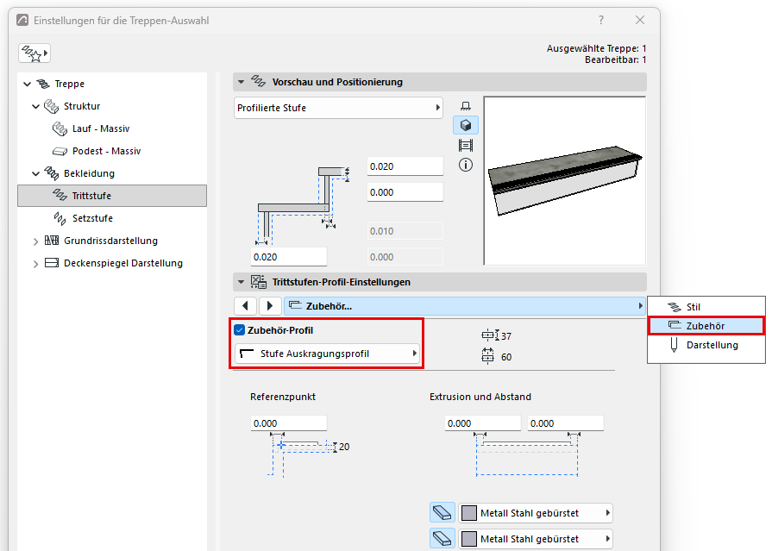Image resolution: width=772 pixels, height=551 pixels.
Task: Click the Referenzpunkt 0.000 field
Action: click(x=288, y=423)
